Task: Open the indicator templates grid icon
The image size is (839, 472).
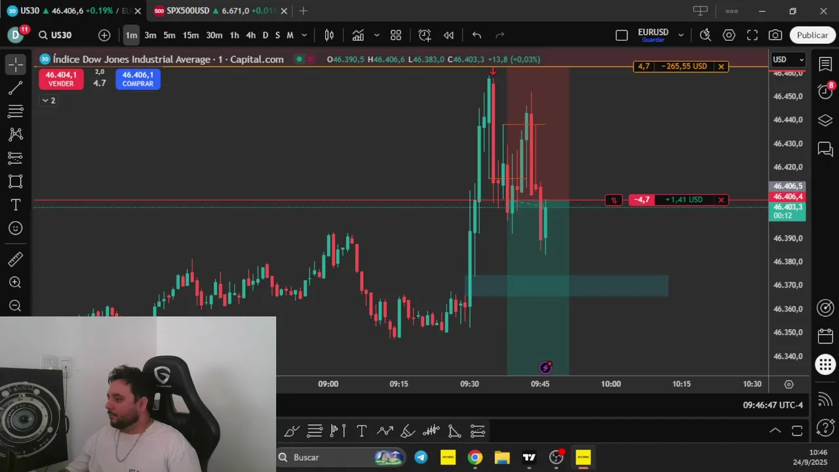Action: [396, 35]
